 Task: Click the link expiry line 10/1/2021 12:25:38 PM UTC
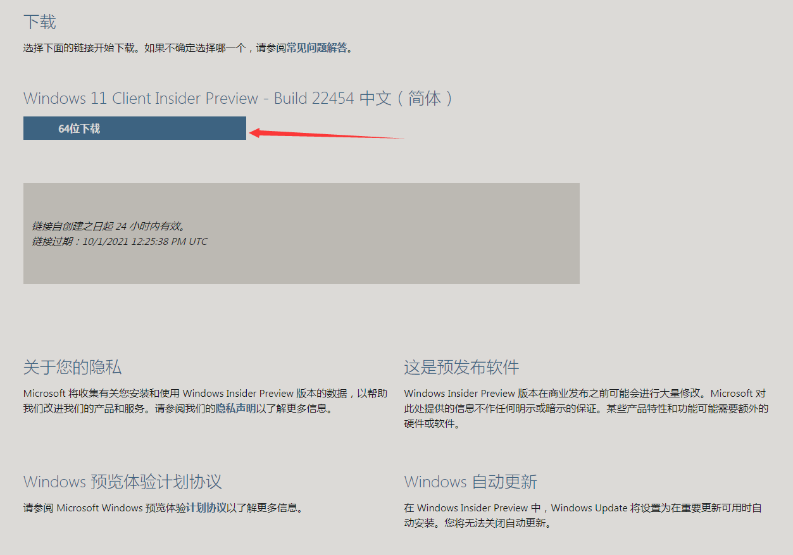pos(120,241)
